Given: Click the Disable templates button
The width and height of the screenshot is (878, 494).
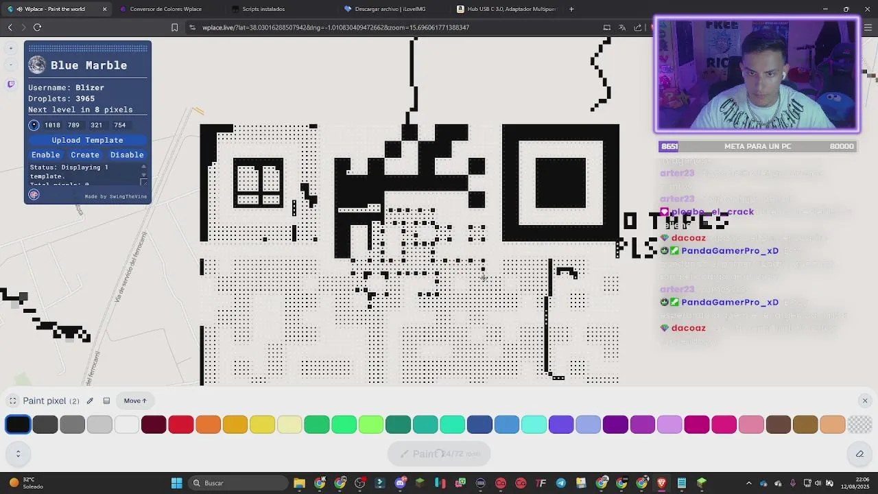Looking at the screenshot, I should pos(127,155).
